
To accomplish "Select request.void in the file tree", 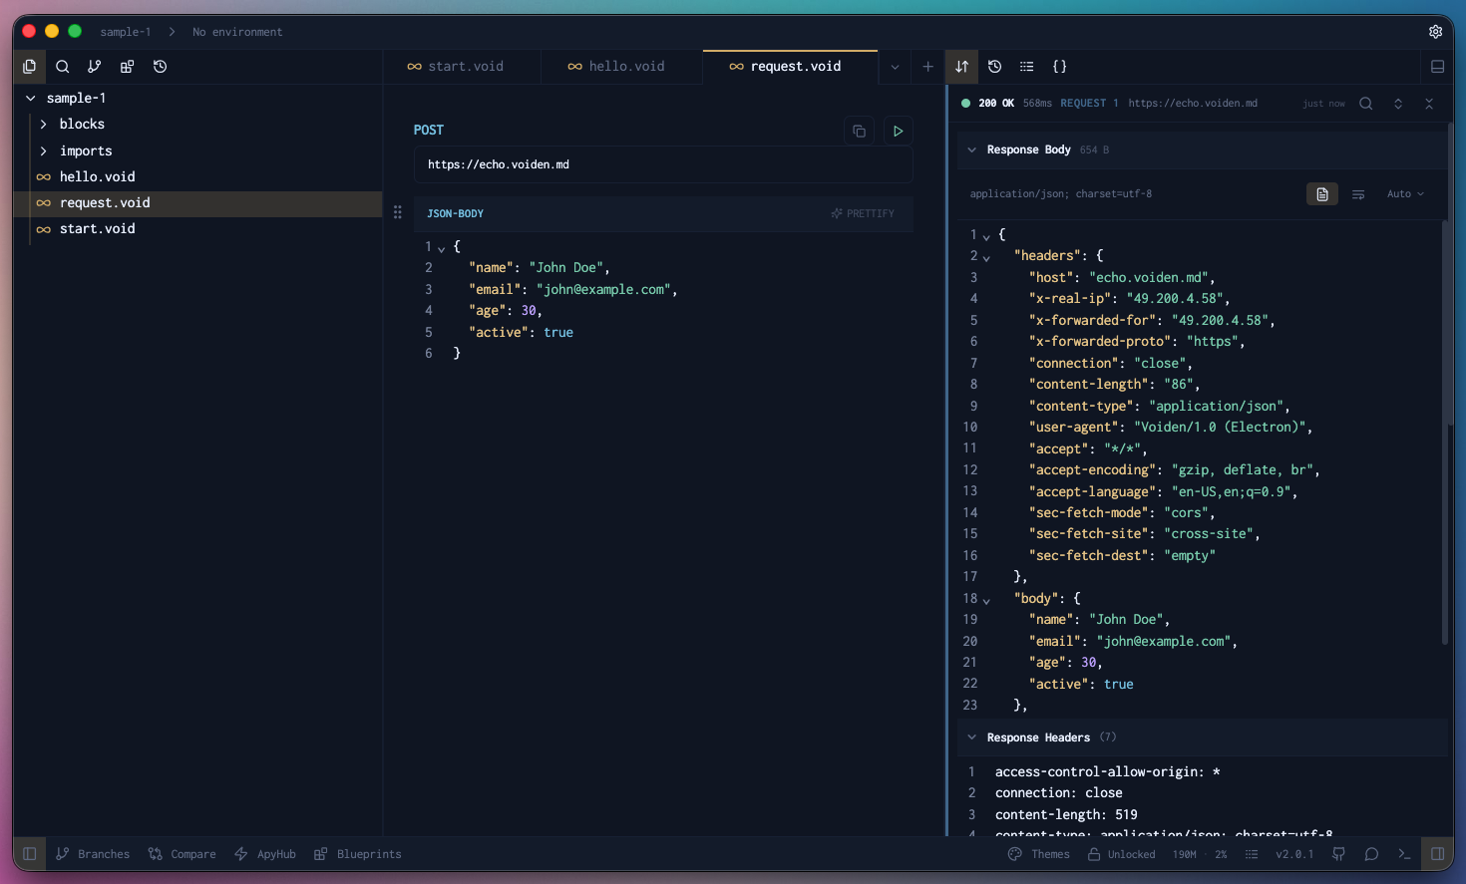I will (197, 202).
